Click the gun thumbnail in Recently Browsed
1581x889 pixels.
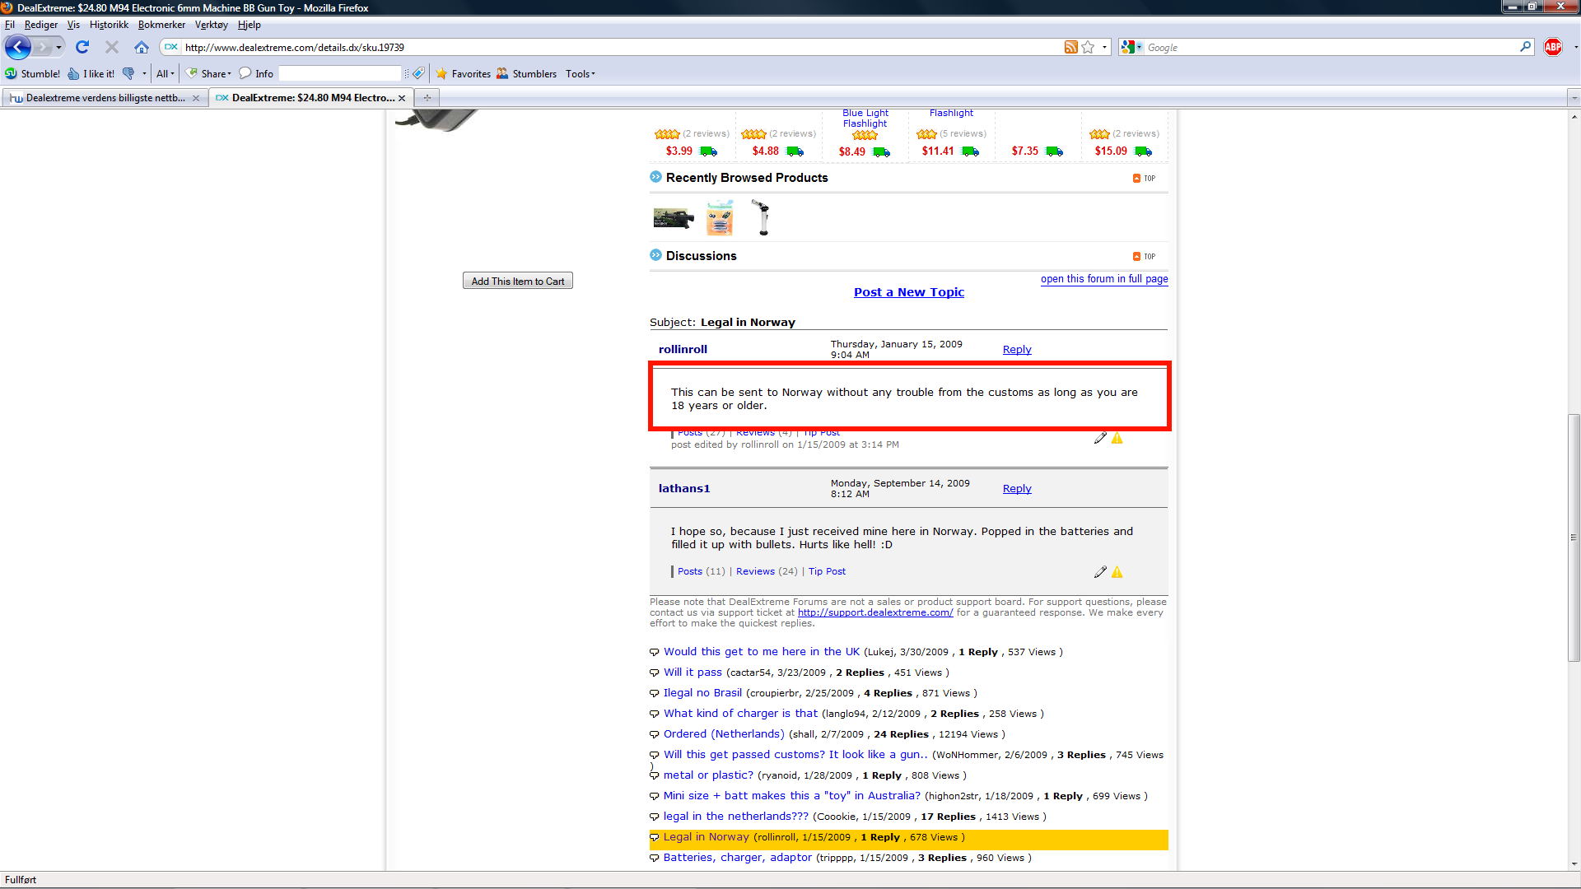674,218
